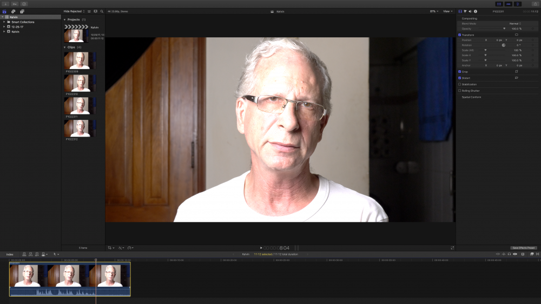
Task: Click the browser search magnifier icon
Action: [x=102, y=11]
